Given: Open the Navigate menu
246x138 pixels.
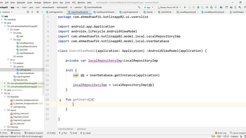Looking at the screenshot, I should click(x=21, y=3).
